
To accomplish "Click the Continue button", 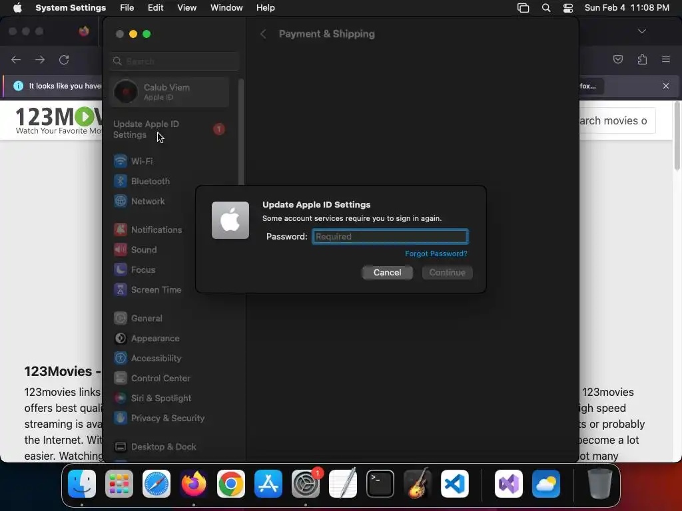I will [447, 272].
